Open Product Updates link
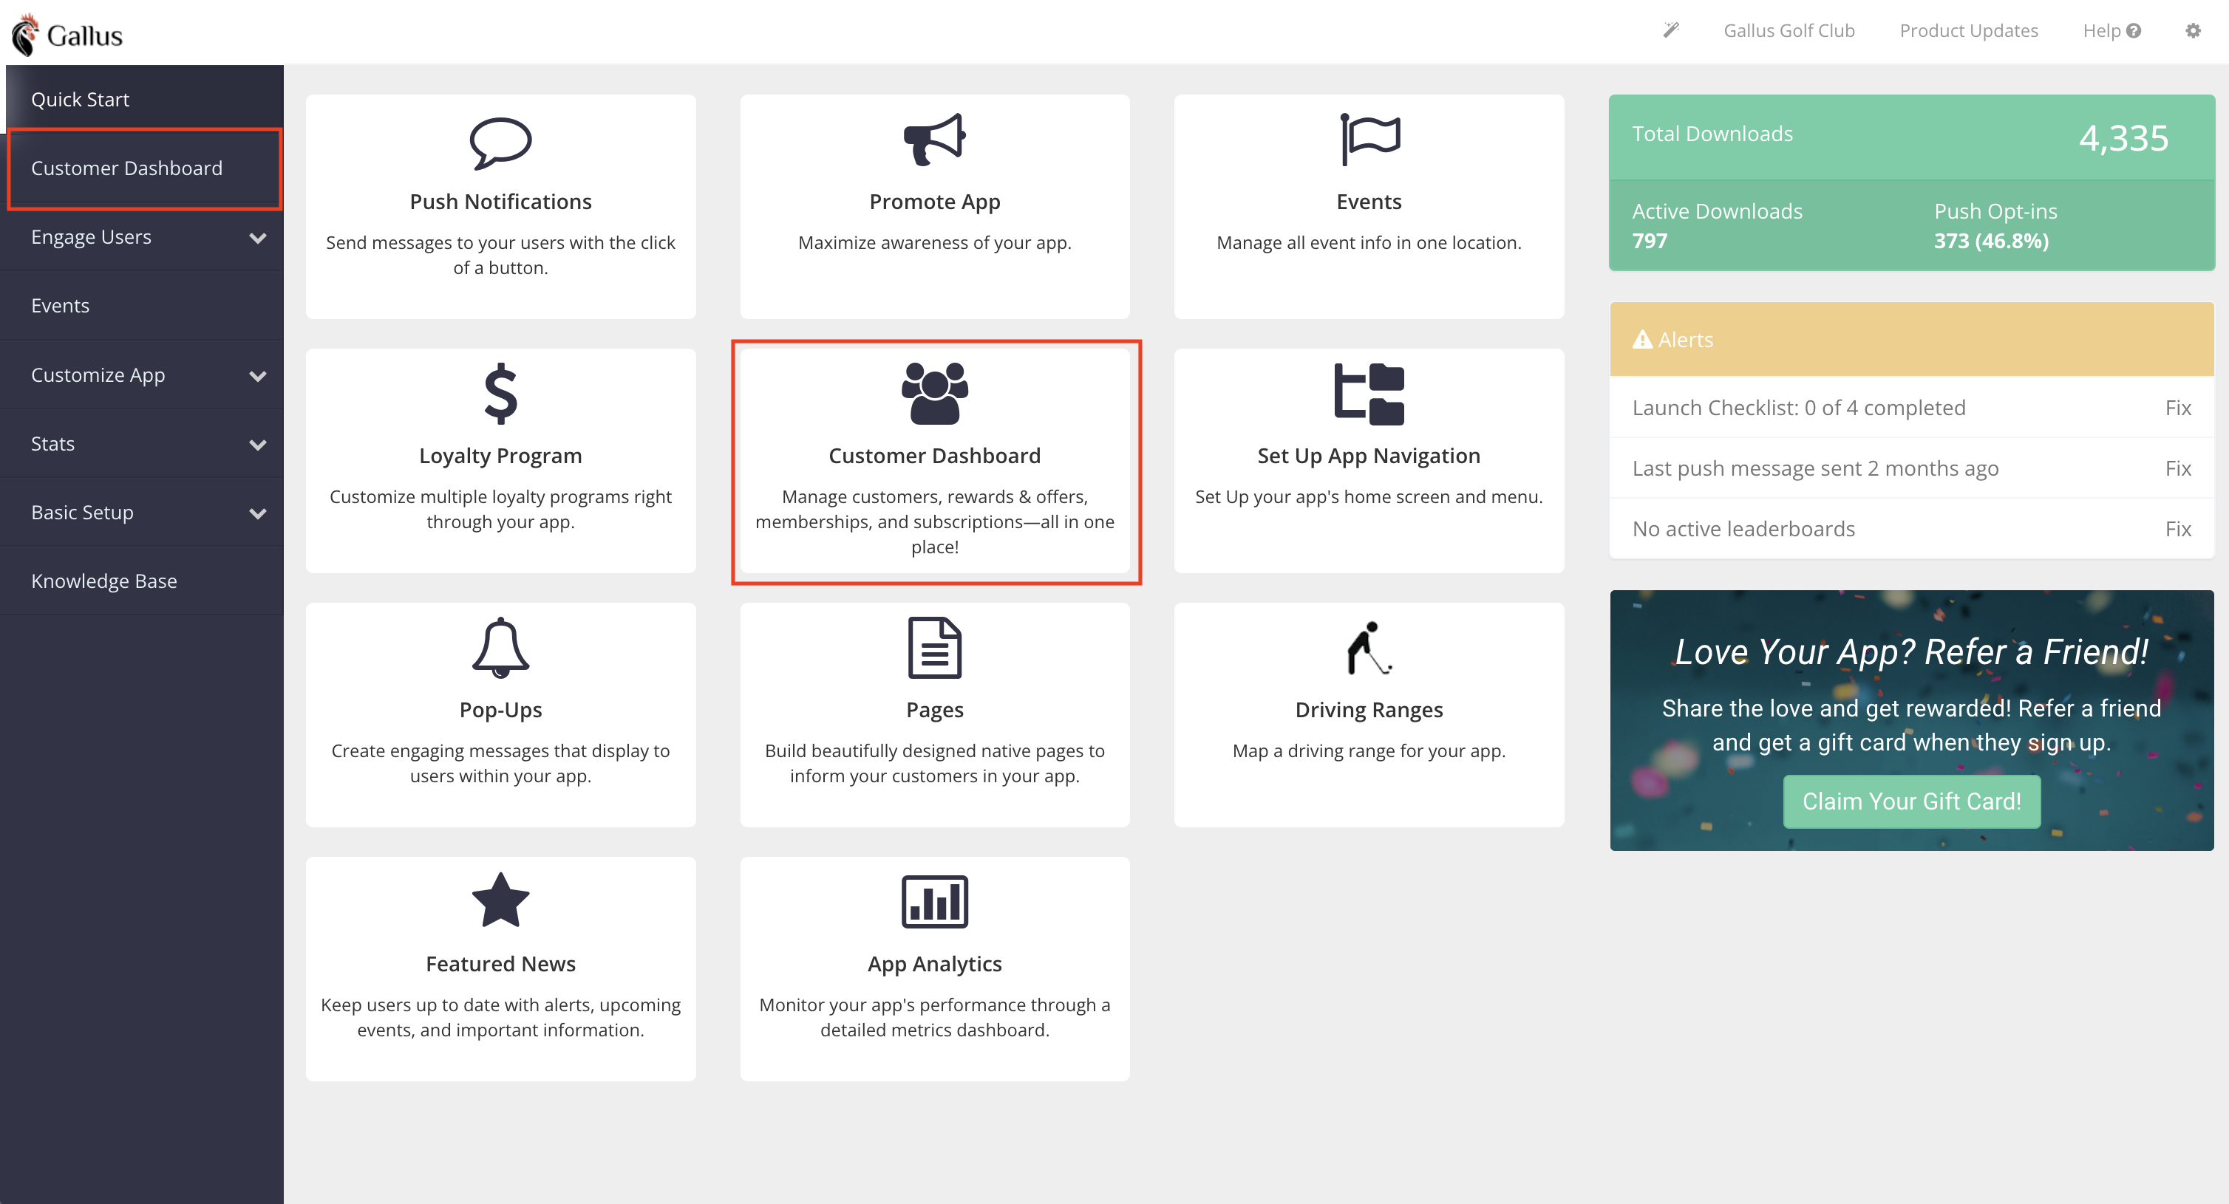This screenshot has width=2229, height=1204. (1969, 30)
